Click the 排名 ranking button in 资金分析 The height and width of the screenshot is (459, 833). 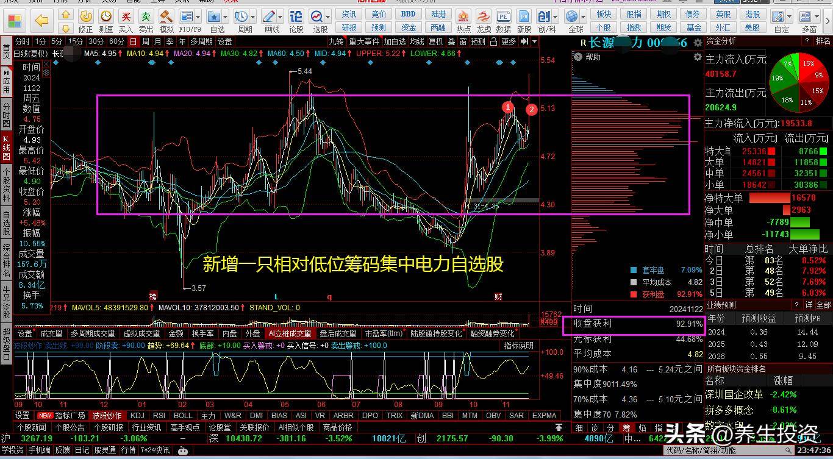(823, 41)
